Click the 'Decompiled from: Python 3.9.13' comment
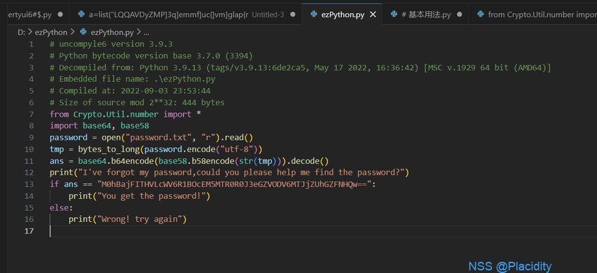 300,68
